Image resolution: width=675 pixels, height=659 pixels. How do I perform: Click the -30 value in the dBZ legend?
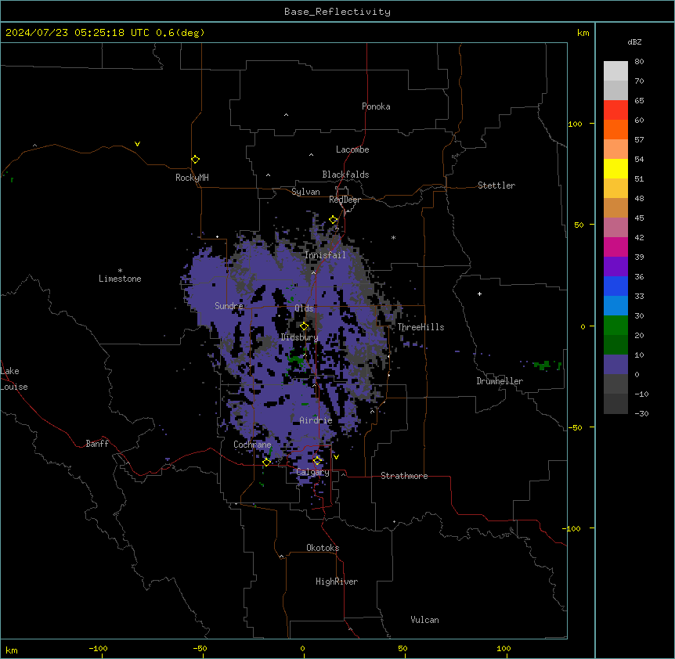pyautogui.click(x=641, y=414)
